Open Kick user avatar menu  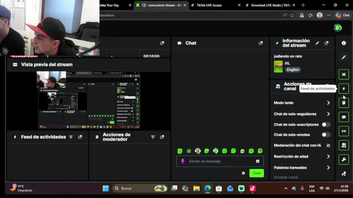pos(338,28)
